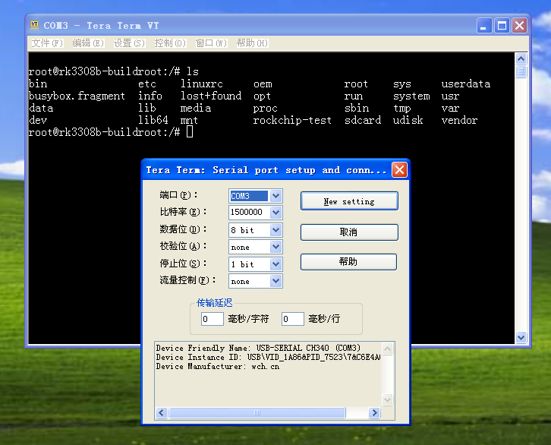Expand the 比特率 1500000 baud rate dropdown

[275, 213]
